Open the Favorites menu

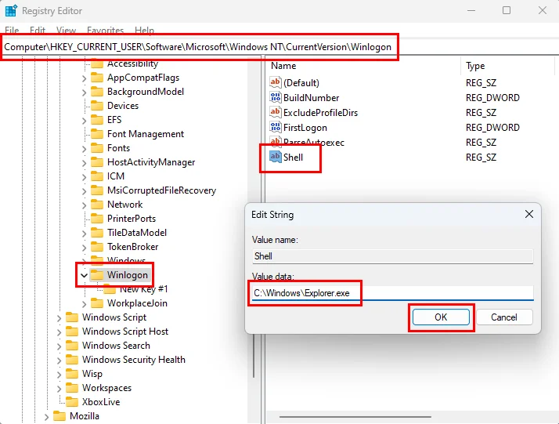[x=105, y=31]
